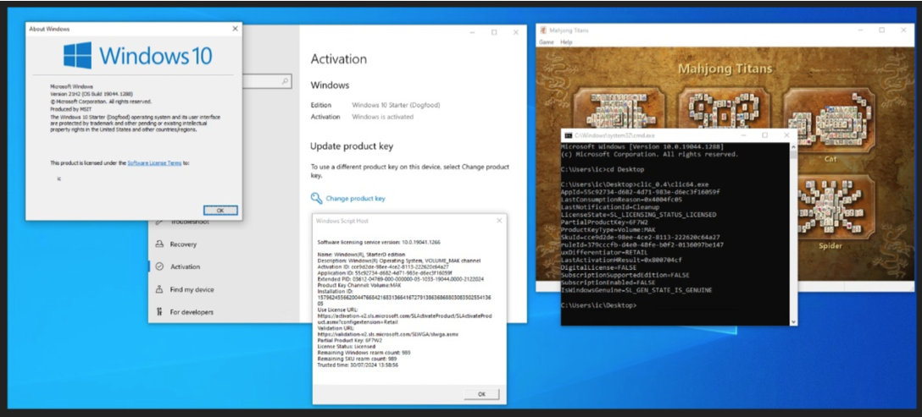Click 'Trusted time: 30/07/2024 13:58:56' line
922x417 pixels.
click(x=358, y=365)
